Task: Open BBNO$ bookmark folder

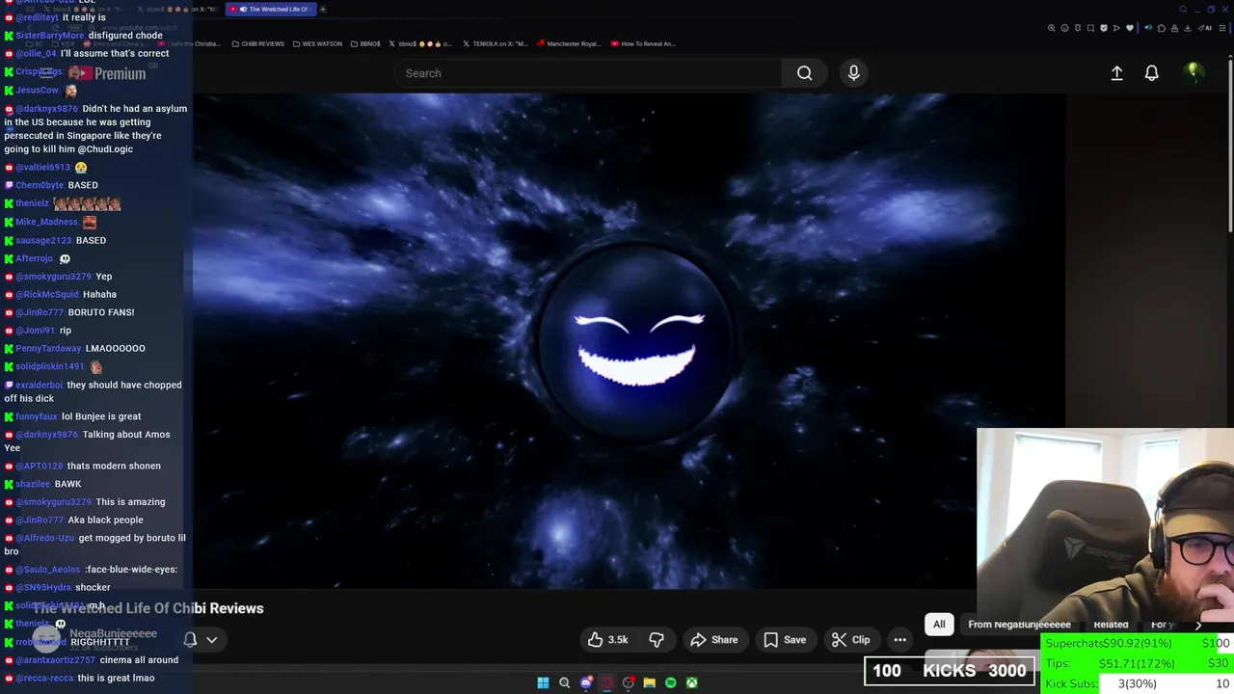Action: (x=365, y=43)
